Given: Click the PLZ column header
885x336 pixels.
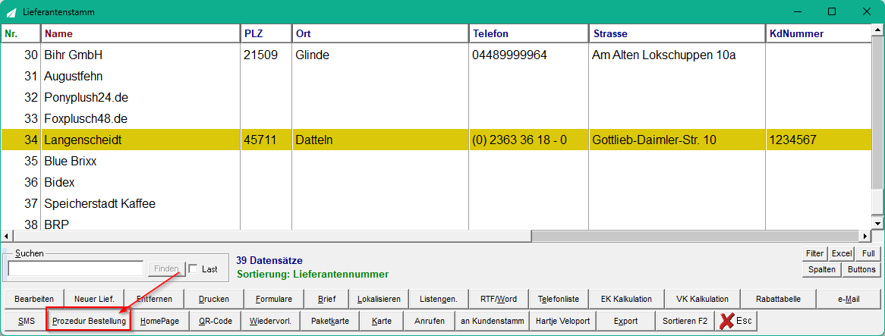Looking at the screenshot, I should 266,34.
